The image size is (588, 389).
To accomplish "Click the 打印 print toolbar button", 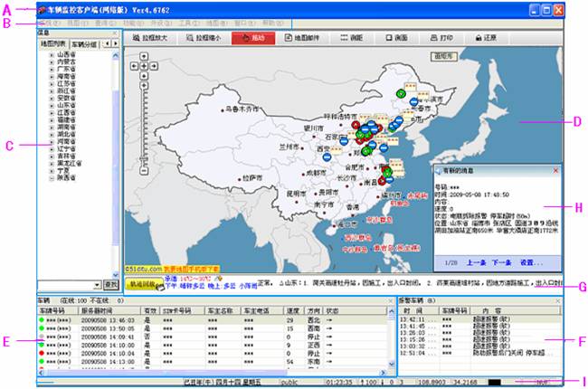I will (x=441, y=39).
